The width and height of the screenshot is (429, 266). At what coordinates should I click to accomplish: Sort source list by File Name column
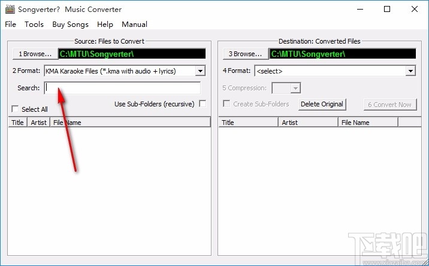(x=130, y=123)
